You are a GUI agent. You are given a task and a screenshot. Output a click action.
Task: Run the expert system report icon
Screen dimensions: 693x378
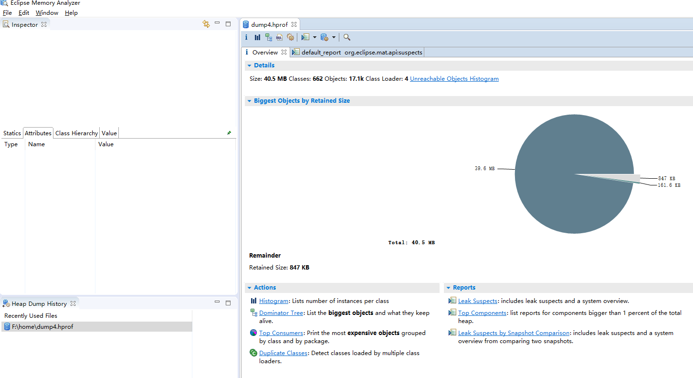(305, 37)
